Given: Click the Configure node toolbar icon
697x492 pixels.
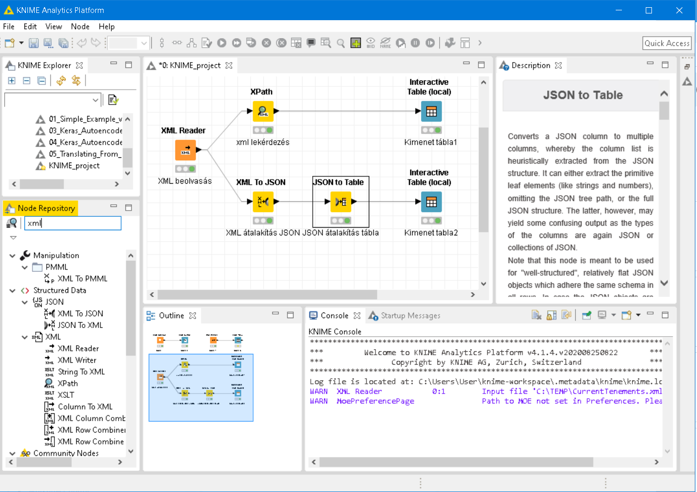Looking at the screenshot, I should coord(207,43).
